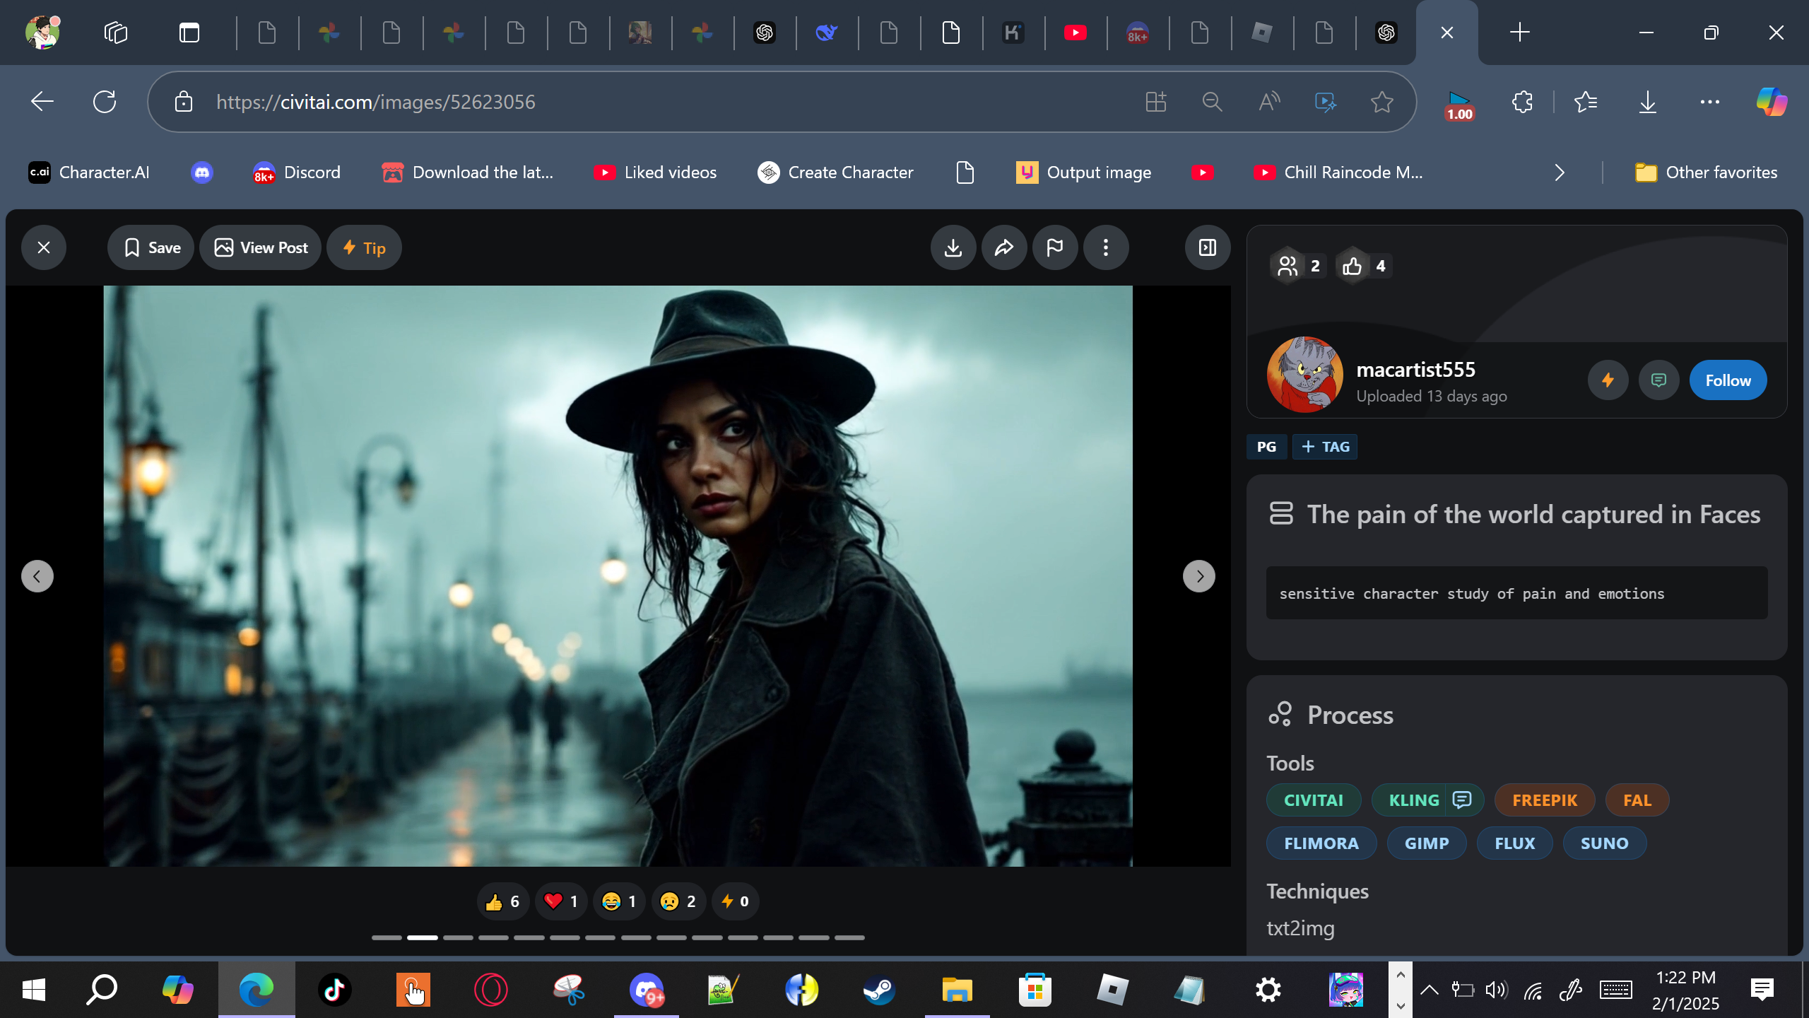Viewport: 1809px width, 1018px height.
Task: Open the View Post link
Action: tap(261, 247)
